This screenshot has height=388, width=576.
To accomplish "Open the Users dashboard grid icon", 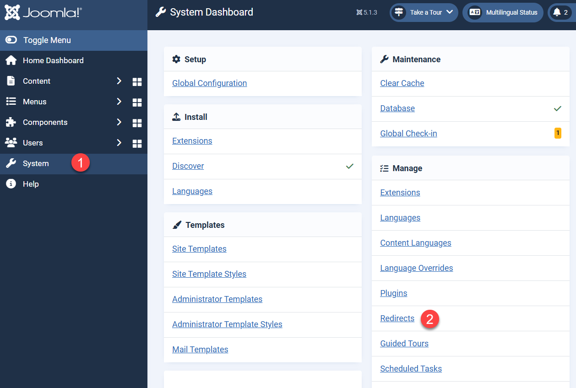I will pos(137,143).
